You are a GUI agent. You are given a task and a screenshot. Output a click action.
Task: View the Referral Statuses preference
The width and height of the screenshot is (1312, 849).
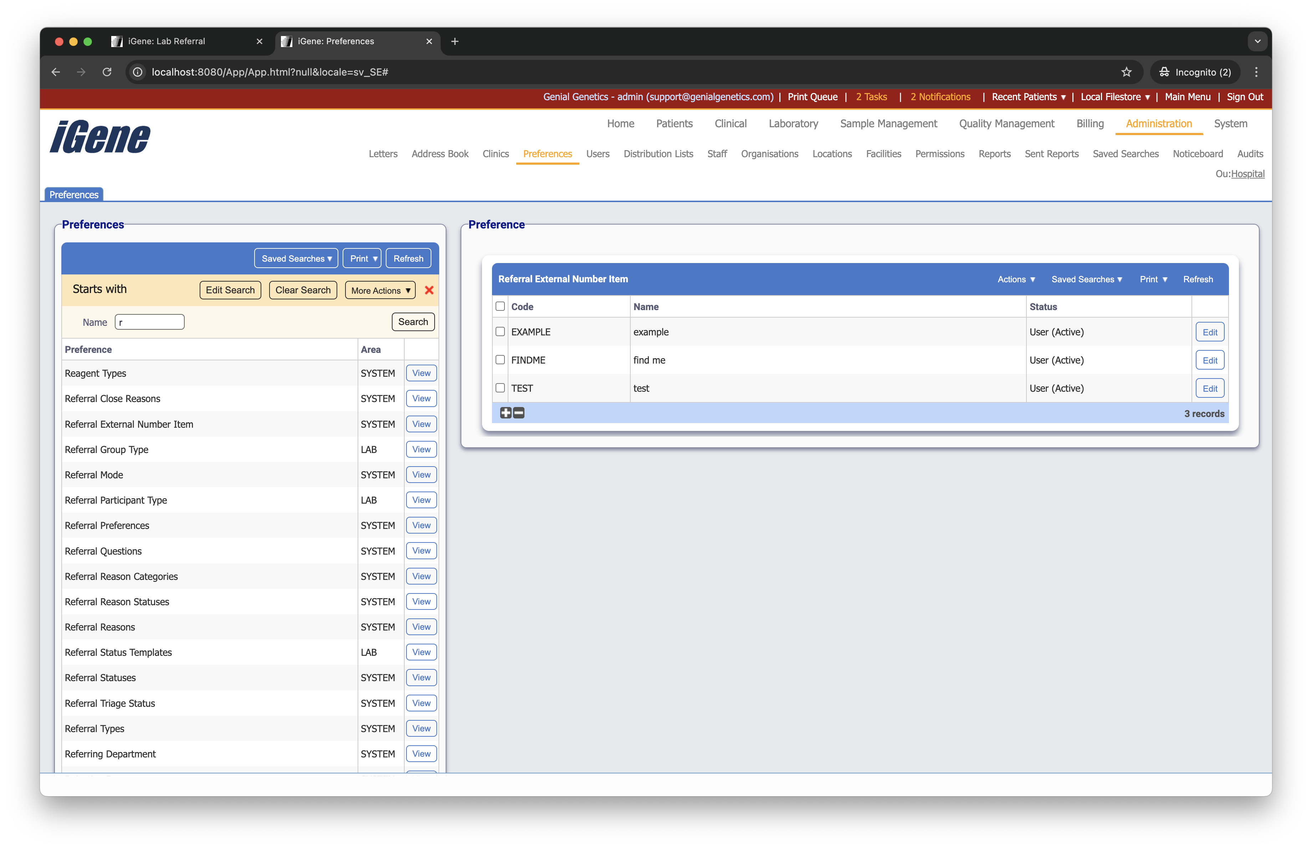[x=421, y=677]
